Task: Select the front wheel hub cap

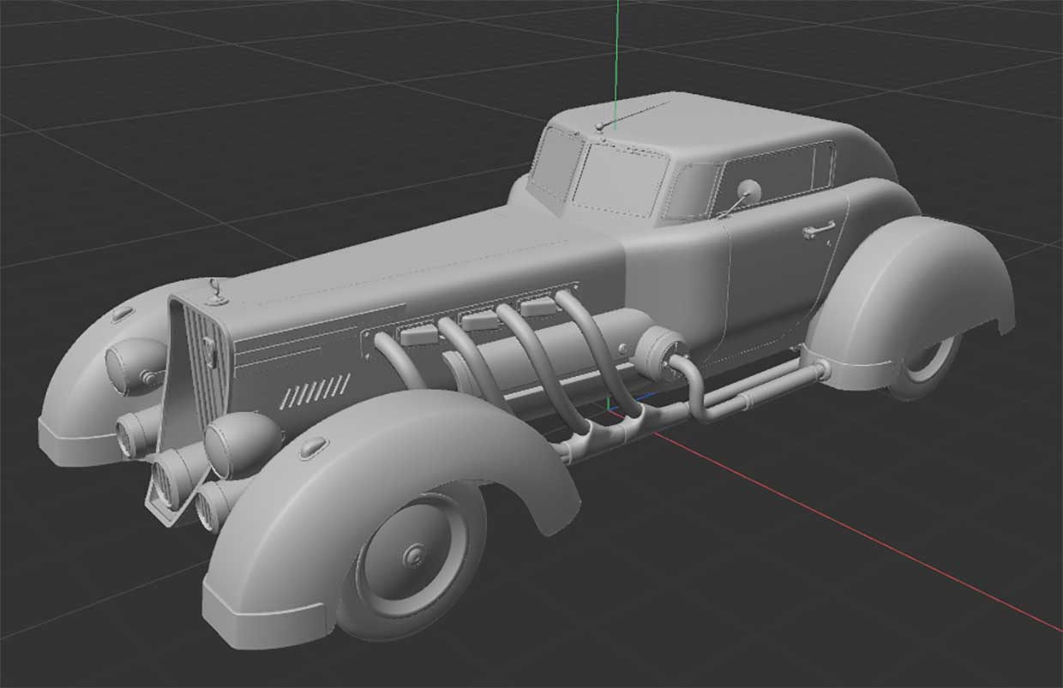Action: pyautogui.click(x=417, y=554)
